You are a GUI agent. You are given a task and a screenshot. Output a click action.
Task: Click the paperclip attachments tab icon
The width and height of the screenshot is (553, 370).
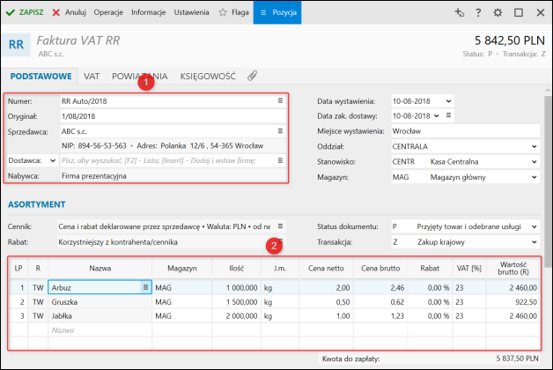tap(252, 77)
